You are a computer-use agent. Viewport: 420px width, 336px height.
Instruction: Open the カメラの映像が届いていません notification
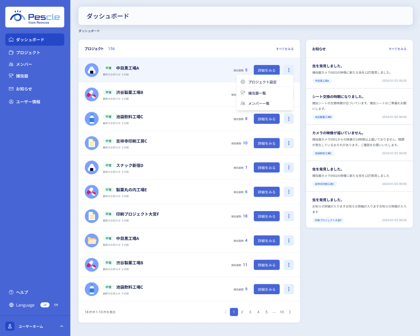(359, 143)
